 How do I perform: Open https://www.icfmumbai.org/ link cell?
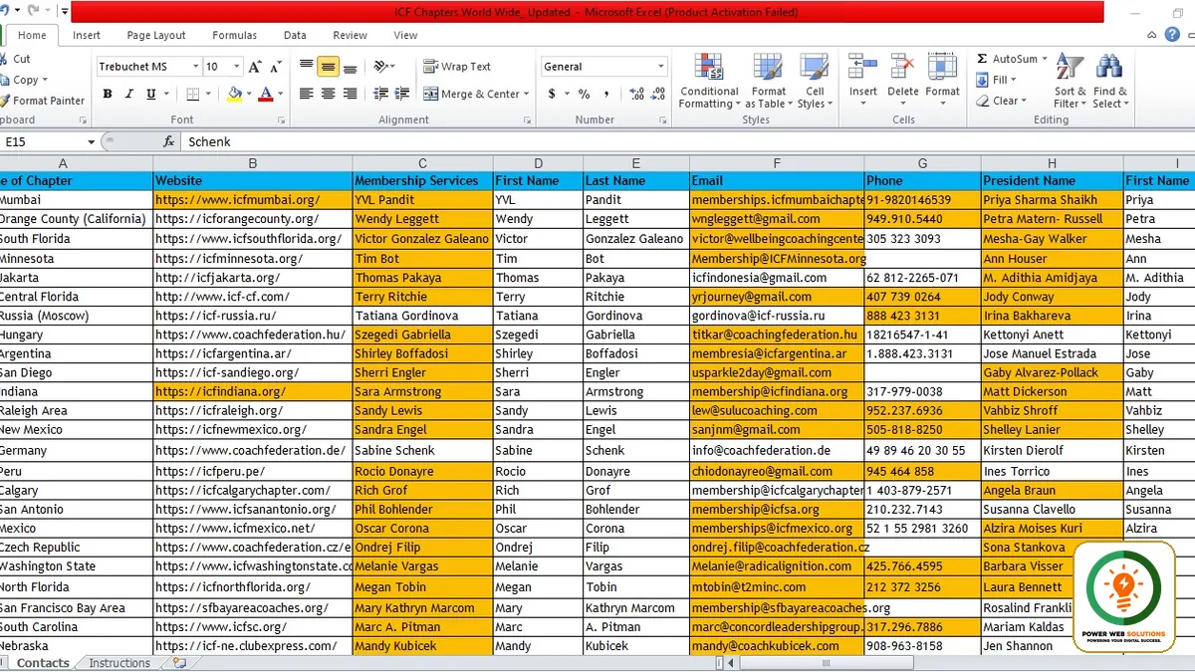(253, 200)
